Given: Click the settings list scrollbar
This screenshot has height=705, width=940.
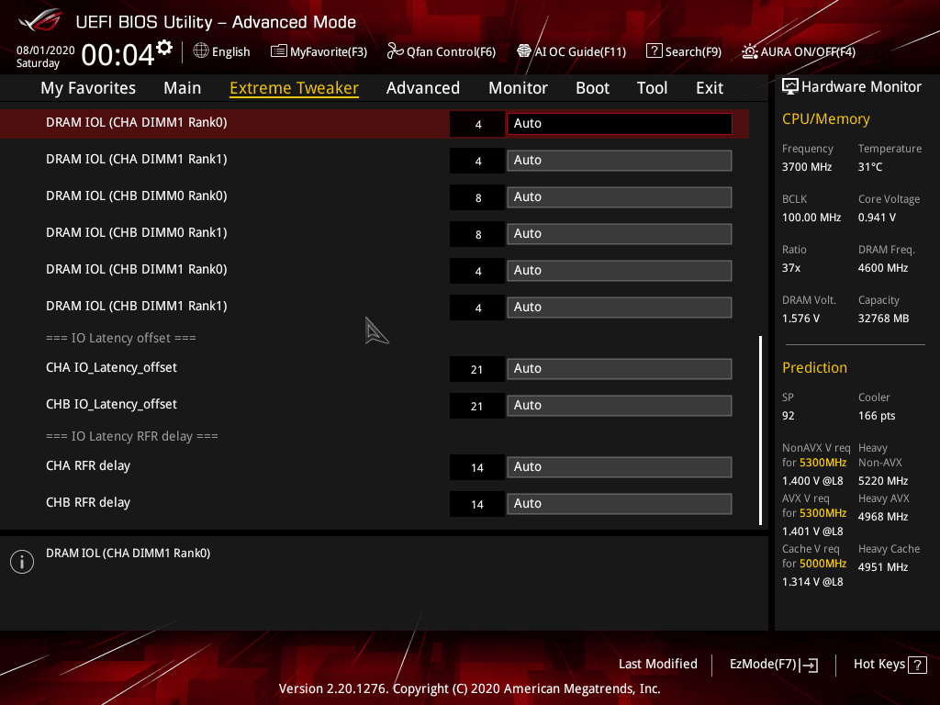Looking at the screenshot, I should [x=760, y=431].
